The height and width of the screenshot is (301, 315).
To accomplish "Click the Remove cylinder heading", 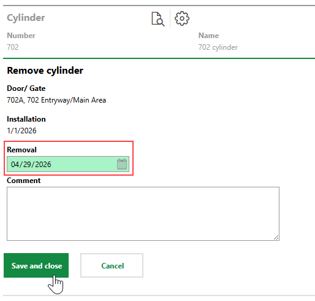I will tap(45, 71).
